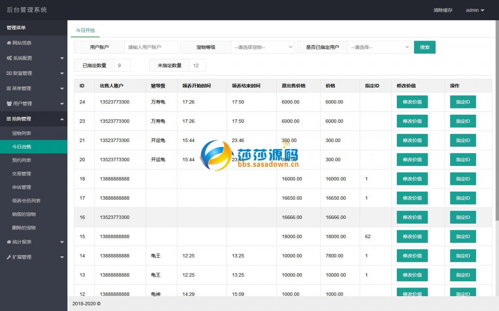Click 指定ID for row ID 15
The width and height of the screenshot is (499, 311).
[x=463, y=236]
